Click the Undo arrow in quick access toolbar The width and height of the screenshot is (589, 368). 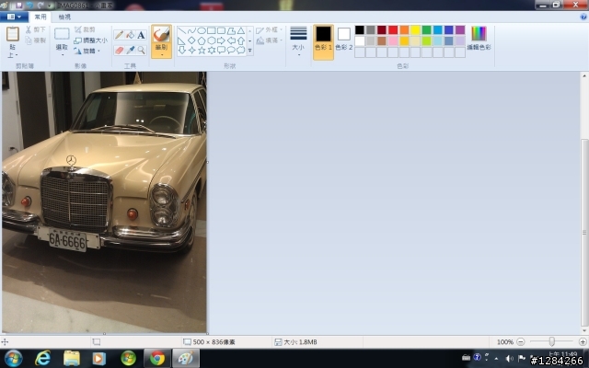coord(29,6)
